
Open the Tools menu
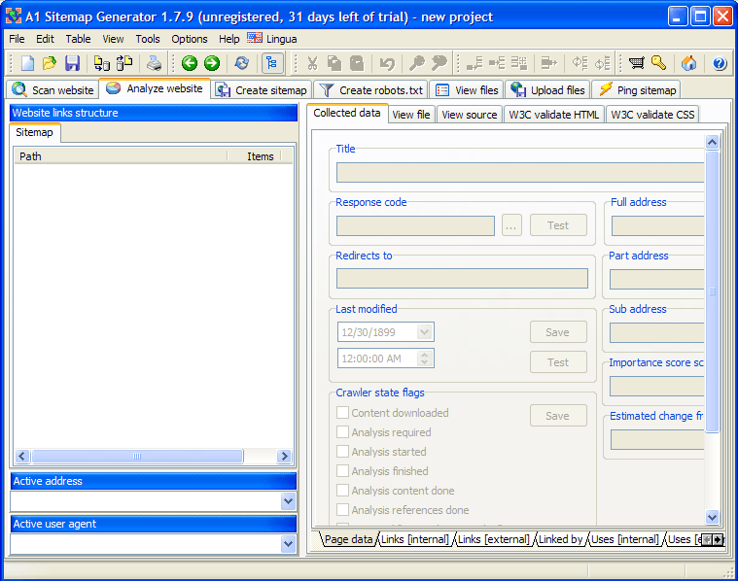coord(148,39)
